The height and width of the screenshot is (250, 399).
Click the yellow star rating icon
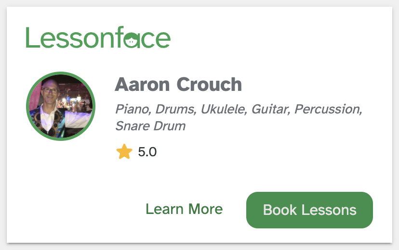point(124,152)
